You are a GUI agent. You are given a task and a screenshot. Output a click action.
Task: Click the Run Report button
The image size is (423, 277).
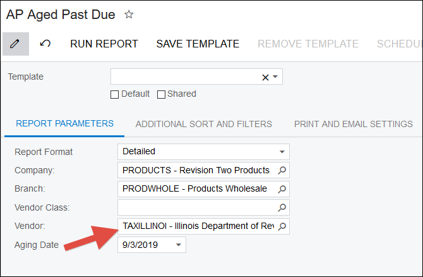pyautogui.click(x=104, y=44)
